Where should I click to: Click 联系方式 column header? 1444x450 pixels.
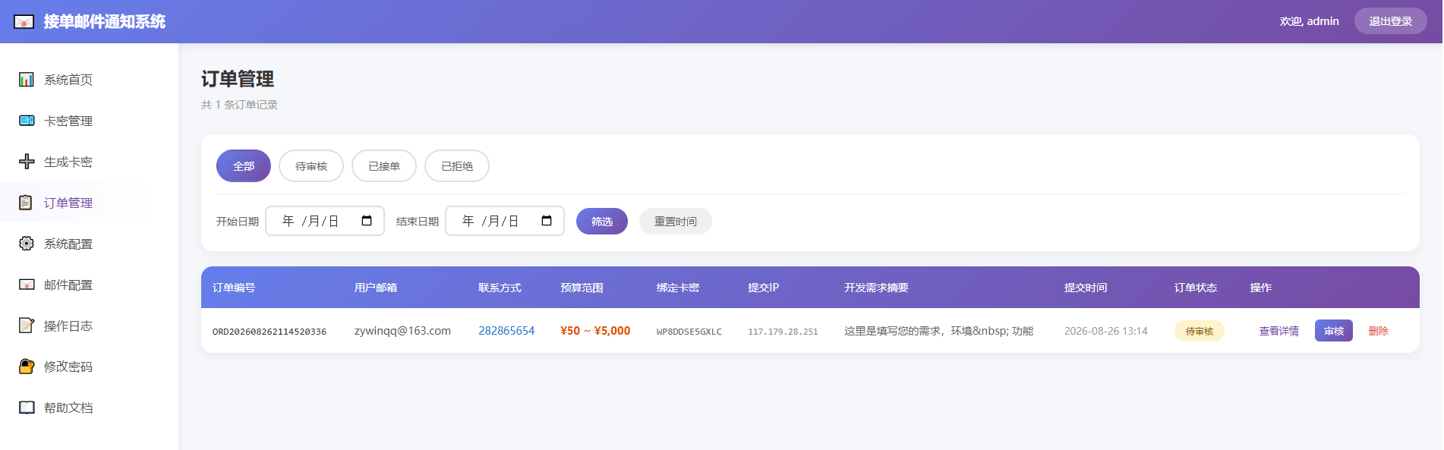coord(500,288)
